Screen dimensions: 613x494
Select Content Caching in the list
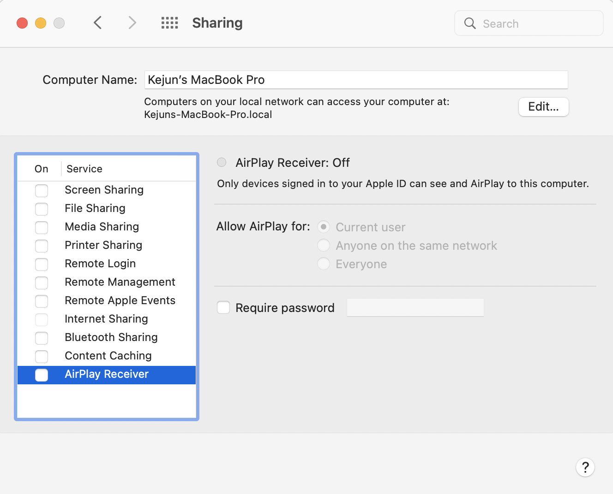click(x=107, y=356)
